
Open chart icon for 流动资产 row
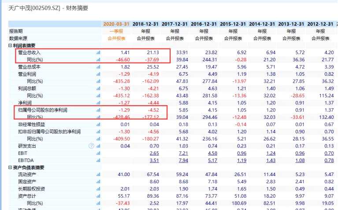click(98, 174)
